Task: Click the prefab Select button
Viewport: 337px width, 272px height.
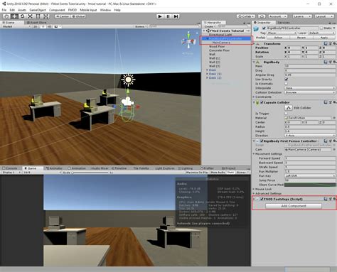Action: (278, 38)
